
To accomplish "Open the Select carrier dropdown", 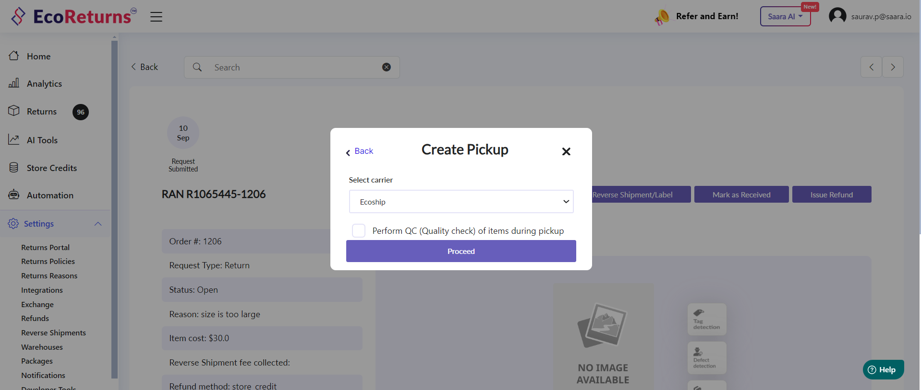I will (461, 202).
